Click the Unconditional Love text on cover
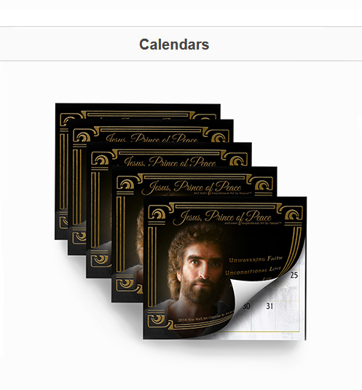 click(253, 271)
